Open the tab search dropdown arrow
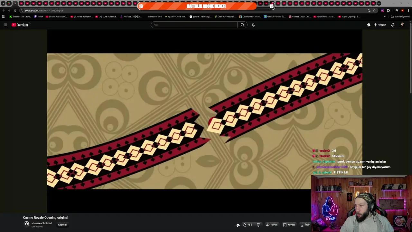This screenshot has width=412, height=232. coord(3,3)
